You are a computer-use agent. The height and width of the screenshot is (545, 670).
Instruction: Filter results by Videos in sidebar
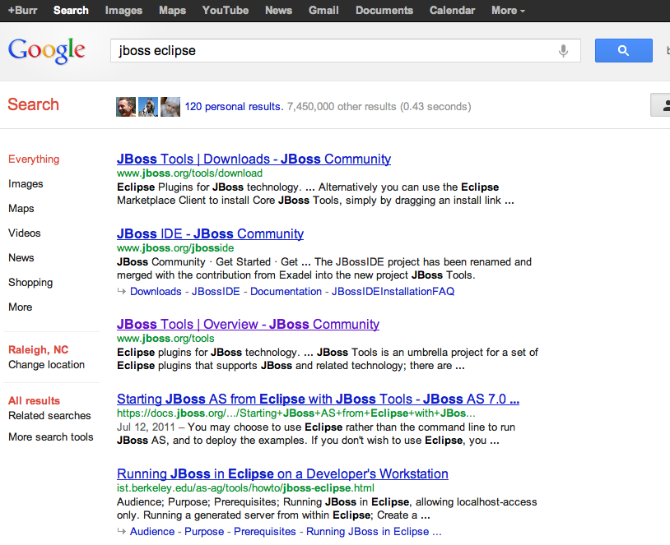coord(25,233)
